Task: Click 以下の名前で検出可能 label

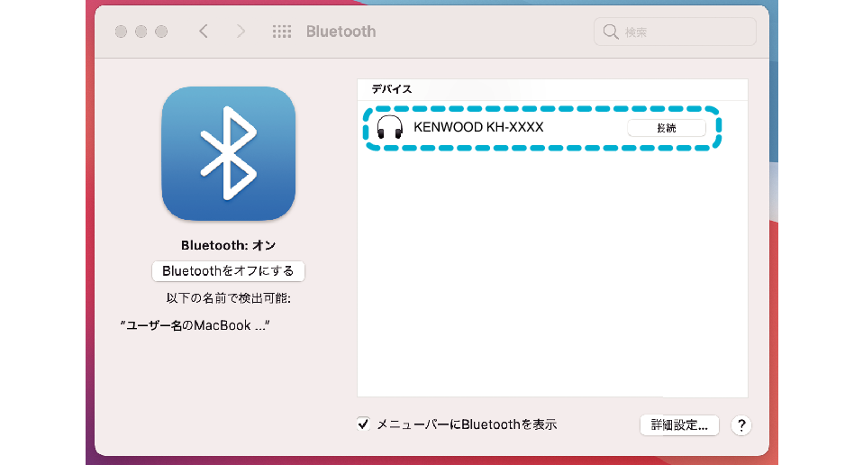Action: pyautogui.click(x=229, y=298)
